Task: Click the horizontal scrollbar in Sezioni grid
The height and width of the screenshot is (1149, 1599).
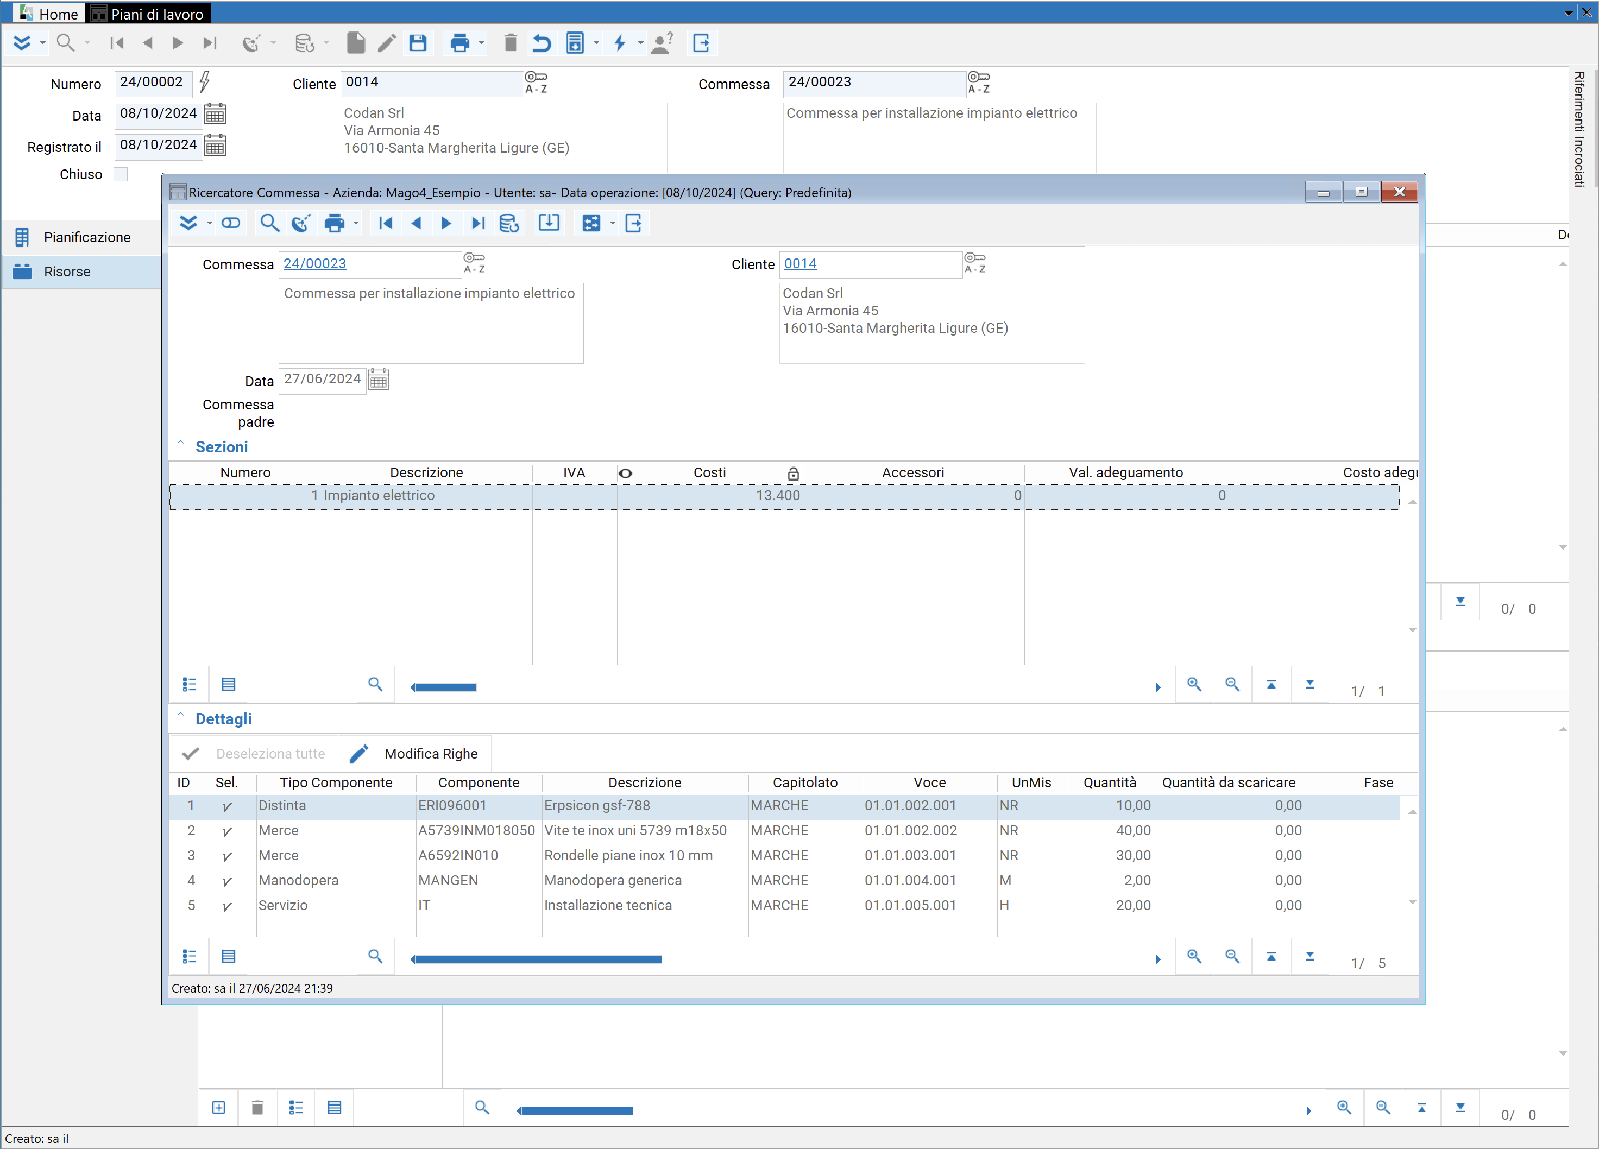Action: (x=444, y=687)
